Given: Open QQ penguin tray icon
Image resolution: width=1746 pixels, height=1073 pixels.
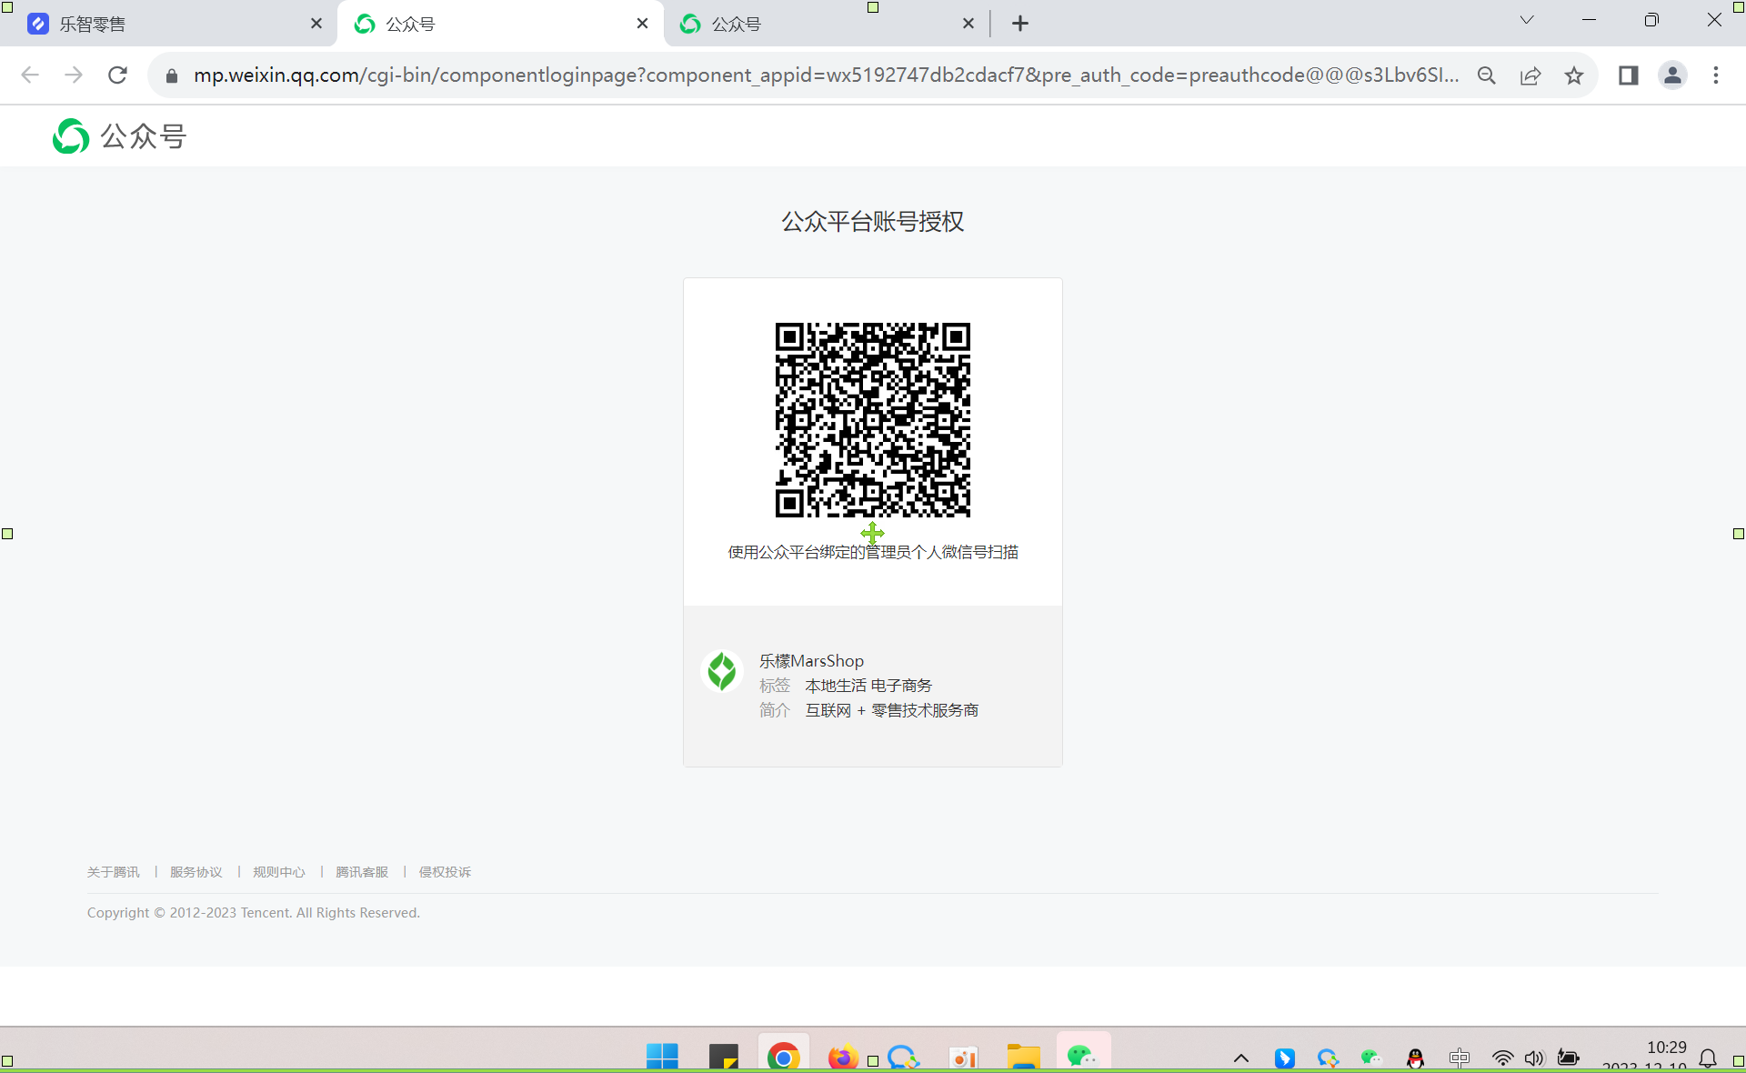Looking at the screenshot, I should [x=1416, y=1058].
